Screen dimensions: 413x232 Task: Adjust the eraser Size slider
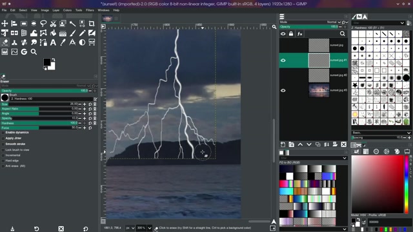point(39,104)
